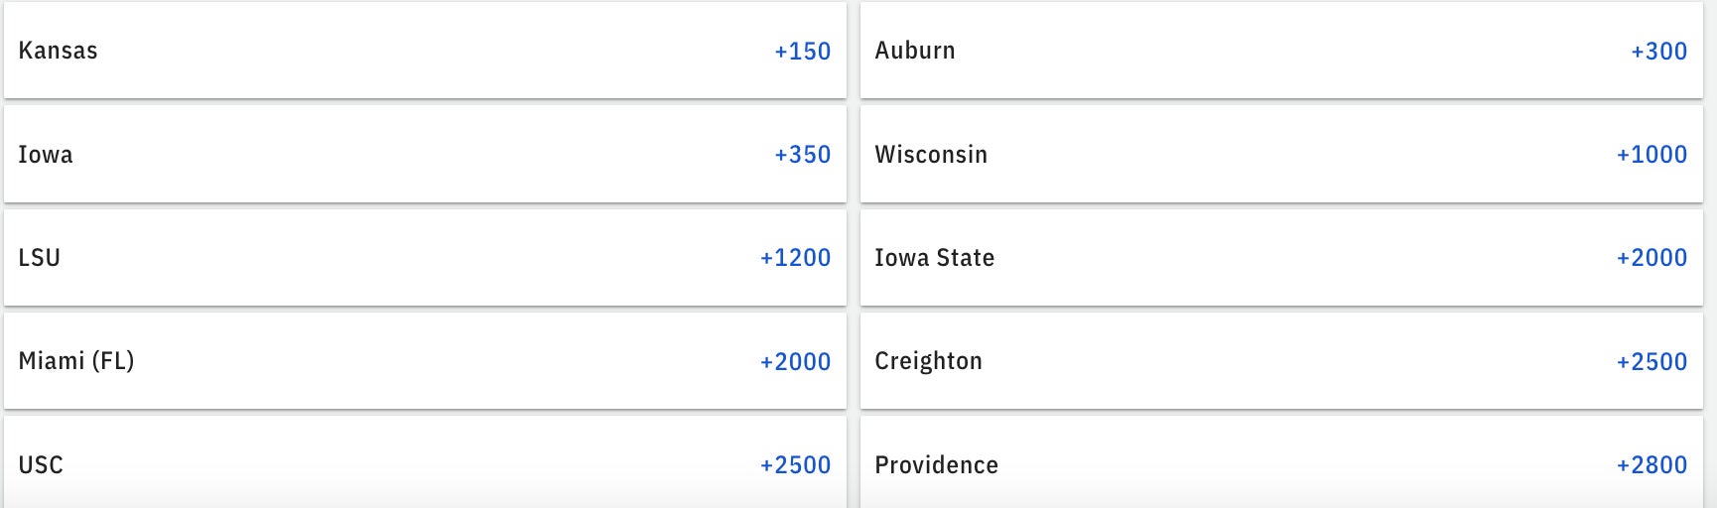Choose the Miami (FL) outcome card
1717x508 pixels.
425,360
